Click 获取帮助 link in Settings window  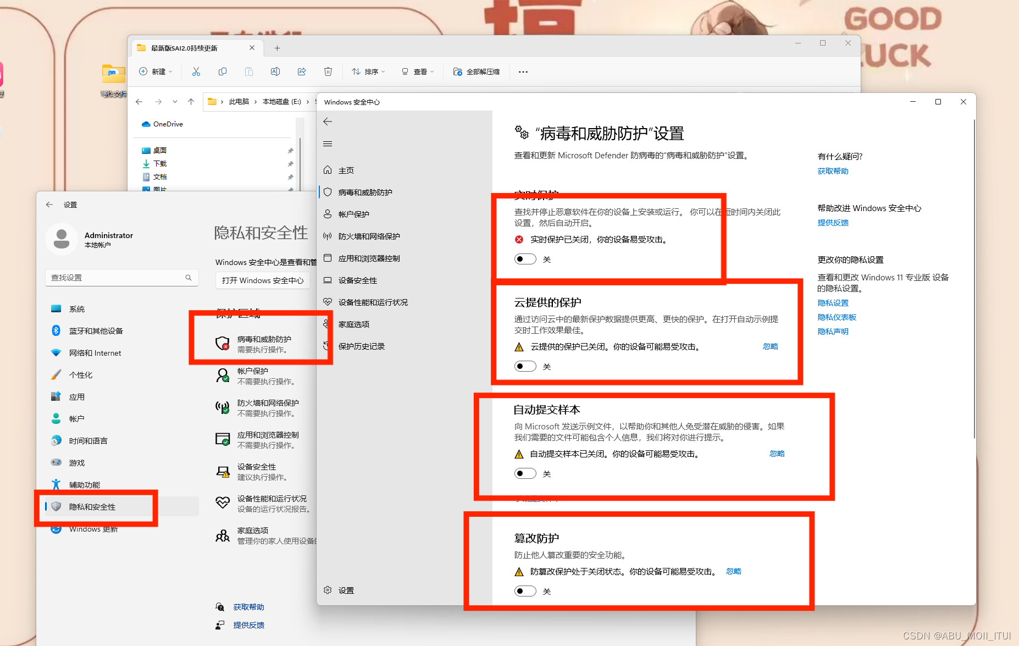[x=248, y=607]
